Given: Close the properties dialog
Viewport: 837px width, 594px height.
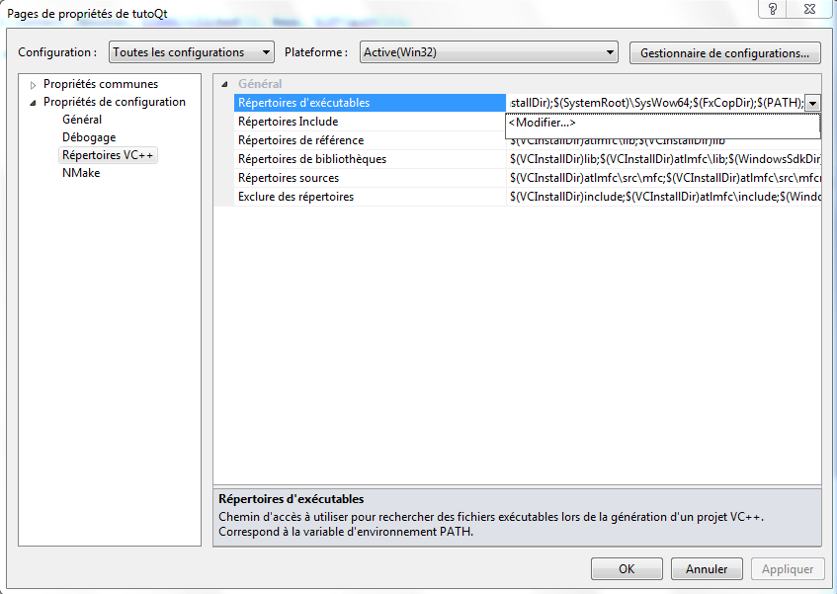Looking at the screenshot, I should tap(809, 9).
